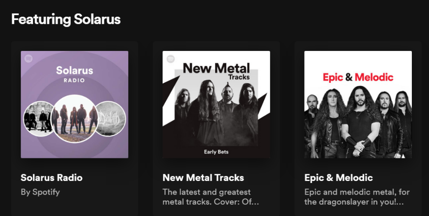The image size is (429, 216).
Task: Click the Early Bets label on cover
Action: (216, 152)
